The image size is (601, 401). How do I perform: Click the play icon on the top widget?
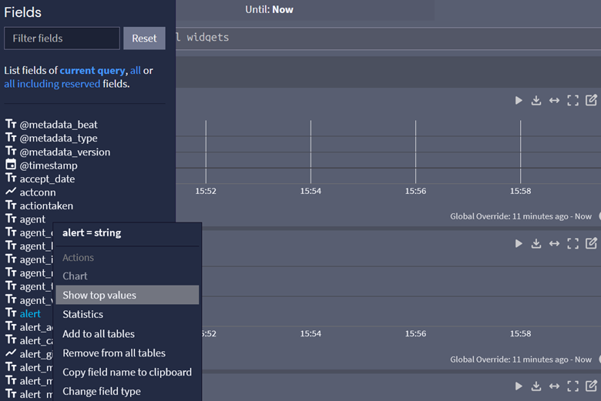tap(519, 101)
